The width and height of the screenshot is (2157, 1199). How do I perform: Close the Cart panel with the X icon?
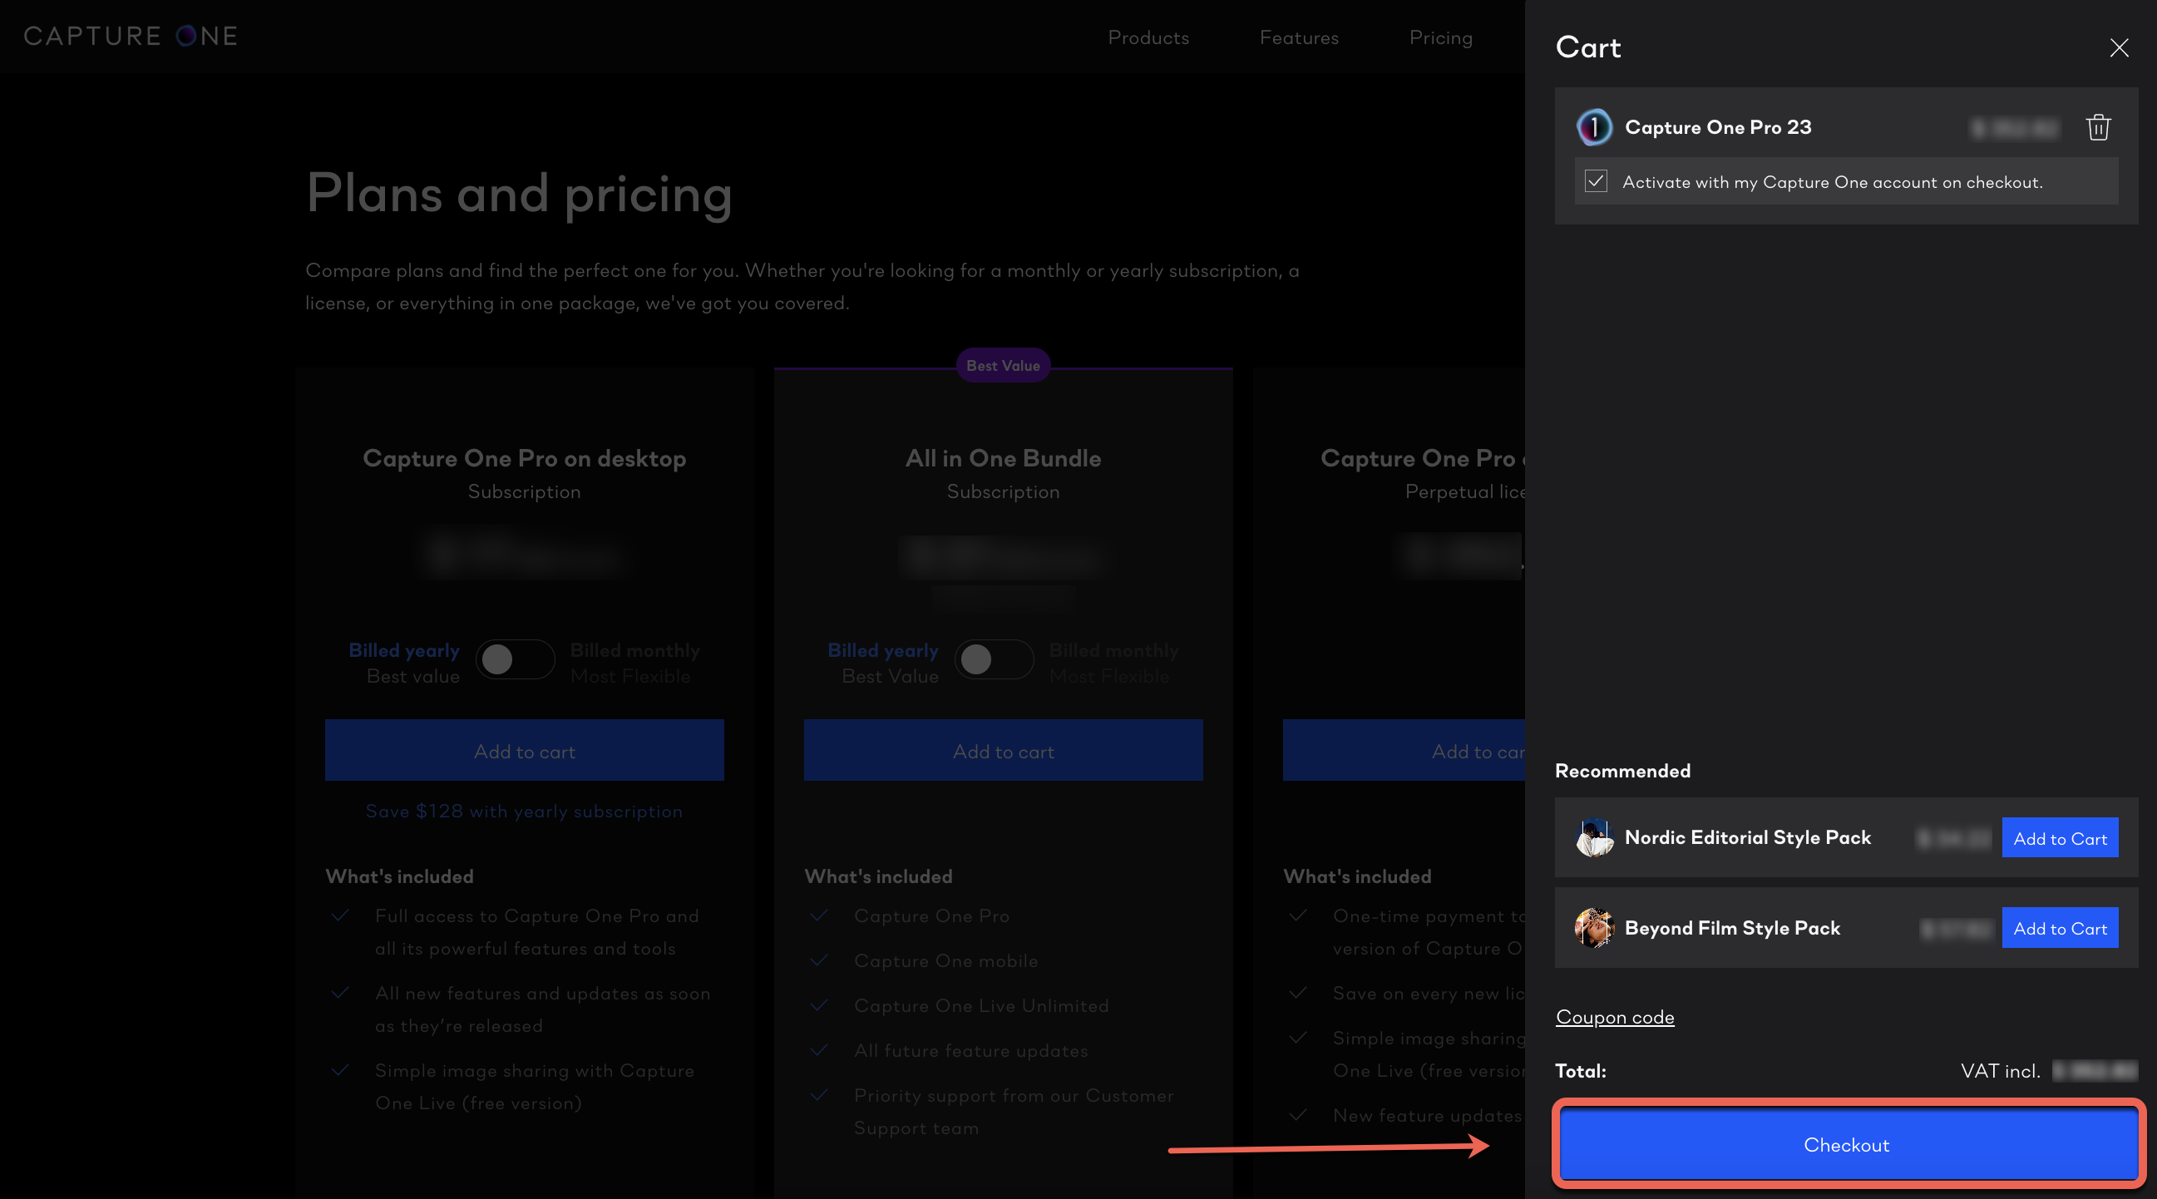coord(2119,47)
